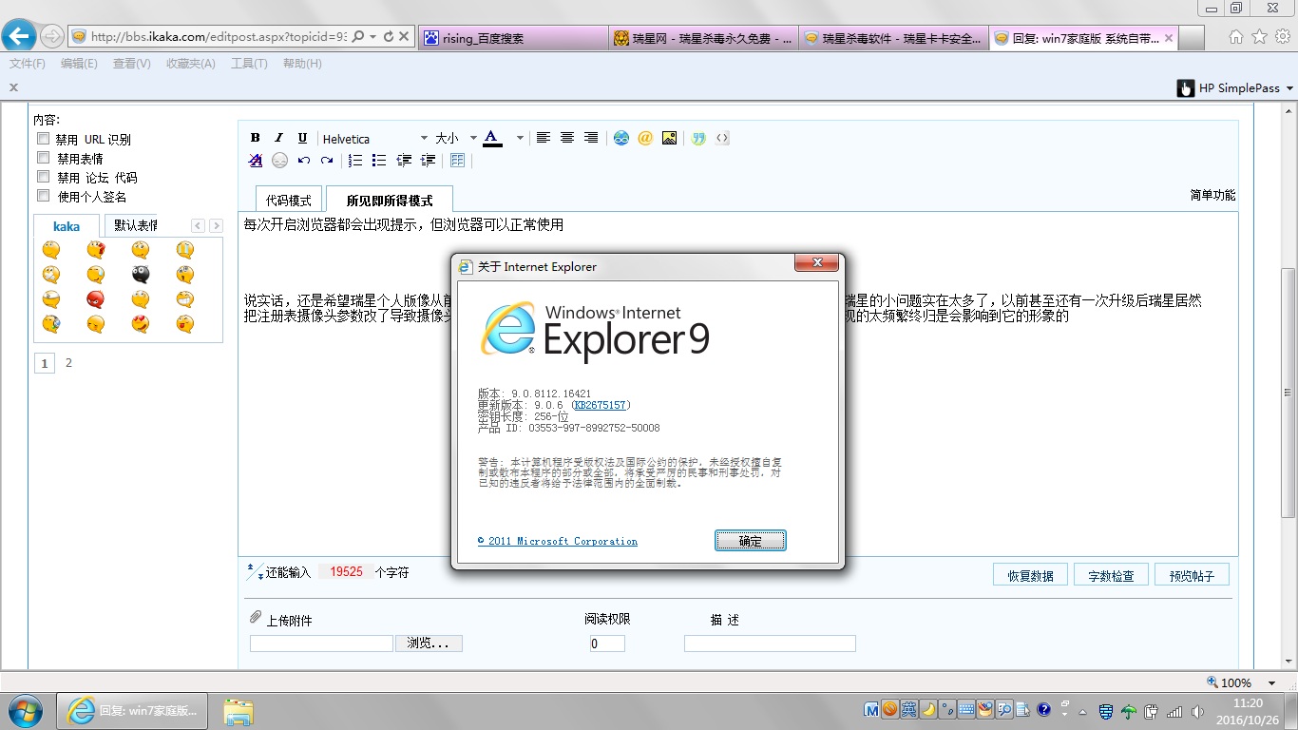Insert an email link with the @ icon
The width and height of the screenshot is (1298, 730).
[x=645, y=138]
